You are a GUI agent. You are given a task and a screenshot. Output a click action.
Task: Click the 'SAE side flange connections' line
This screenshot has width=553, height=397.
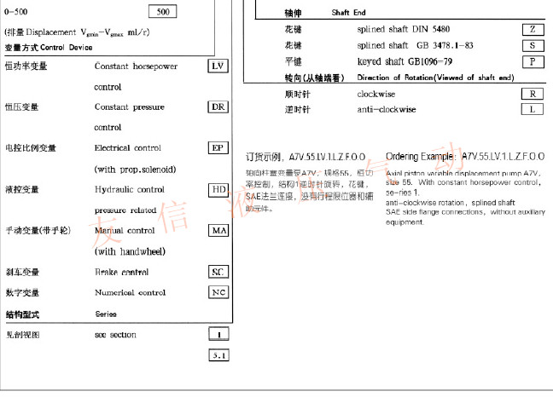pyautogui.click(x=465, y=212)
